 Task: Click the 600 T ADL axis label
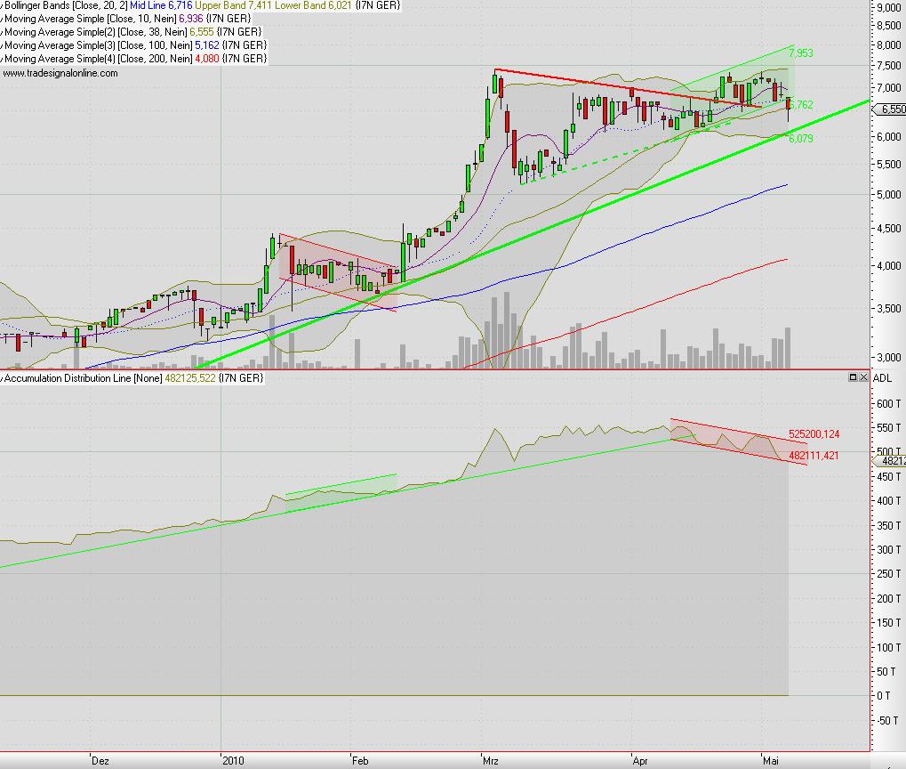click(889, 404)
